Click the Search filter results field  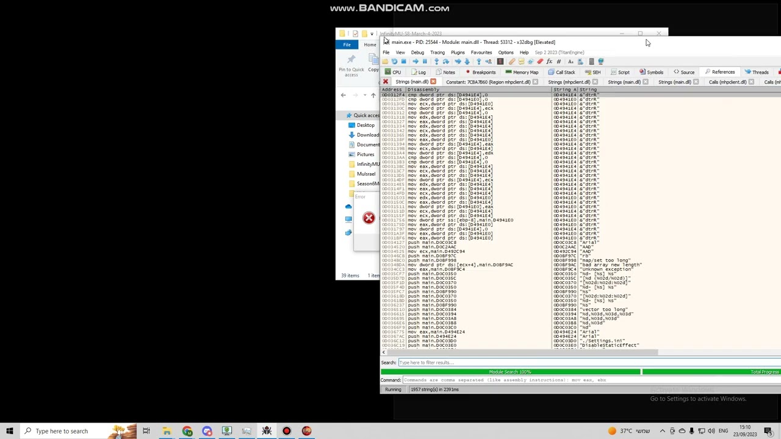tap(589, 362)
